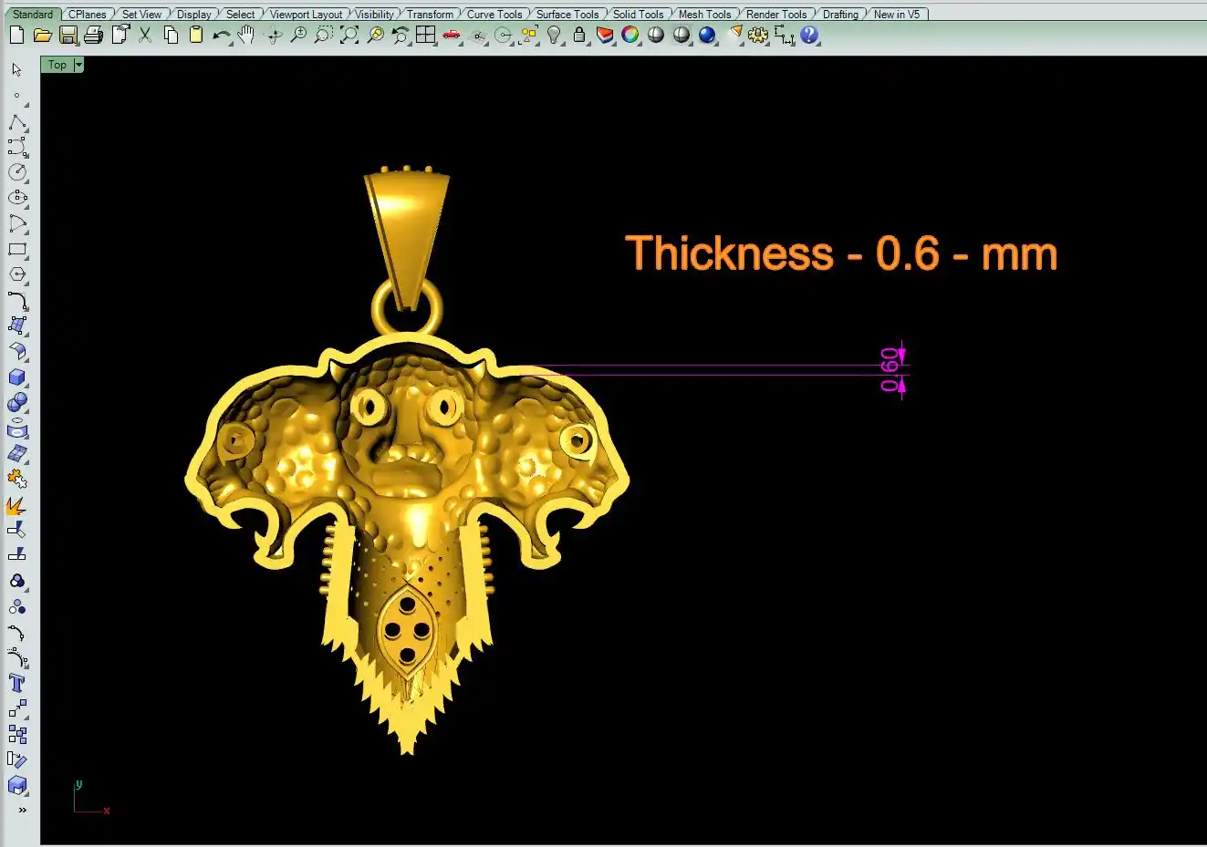Click the color wheel properties icon

point(630,36)
